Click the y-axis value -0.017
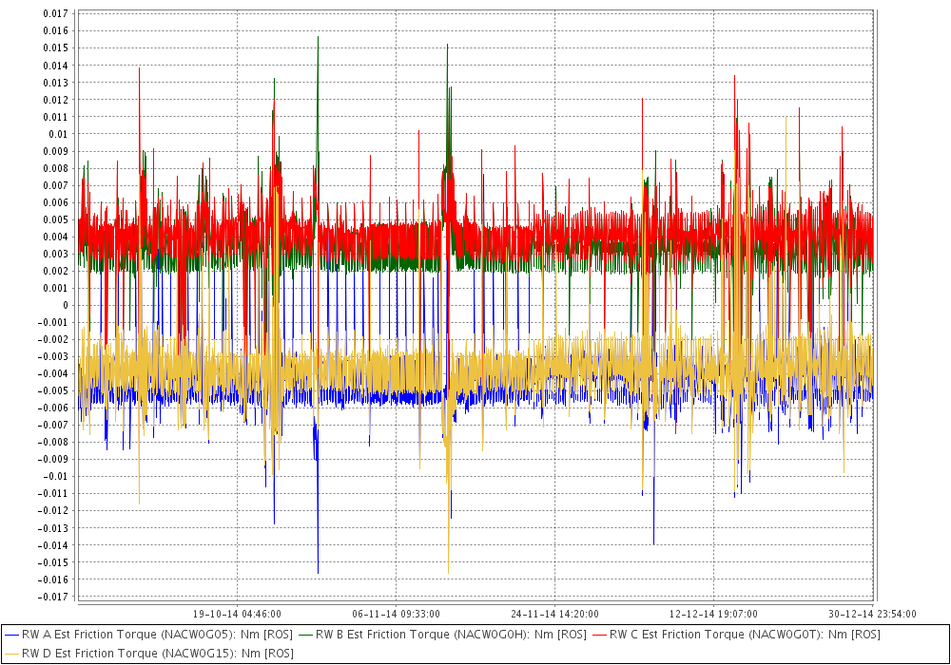Viewport: 951px width, 665px height. pyautogui.click(x=53, y=598)
